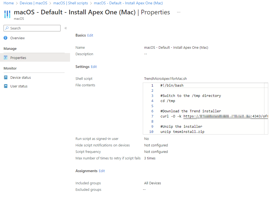
Task: Click the magnifier icon in Search box
Action: [7, 28]
